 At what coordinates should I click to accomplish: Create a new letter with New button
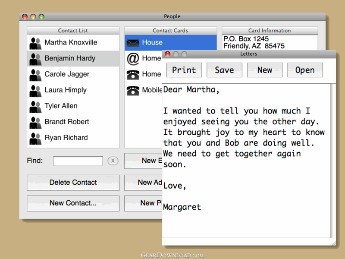point(265,70)
